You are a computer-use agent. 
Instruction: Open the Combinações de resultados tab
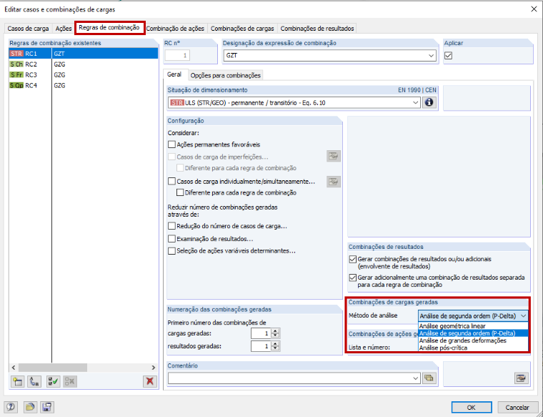(x=317, y=29)
